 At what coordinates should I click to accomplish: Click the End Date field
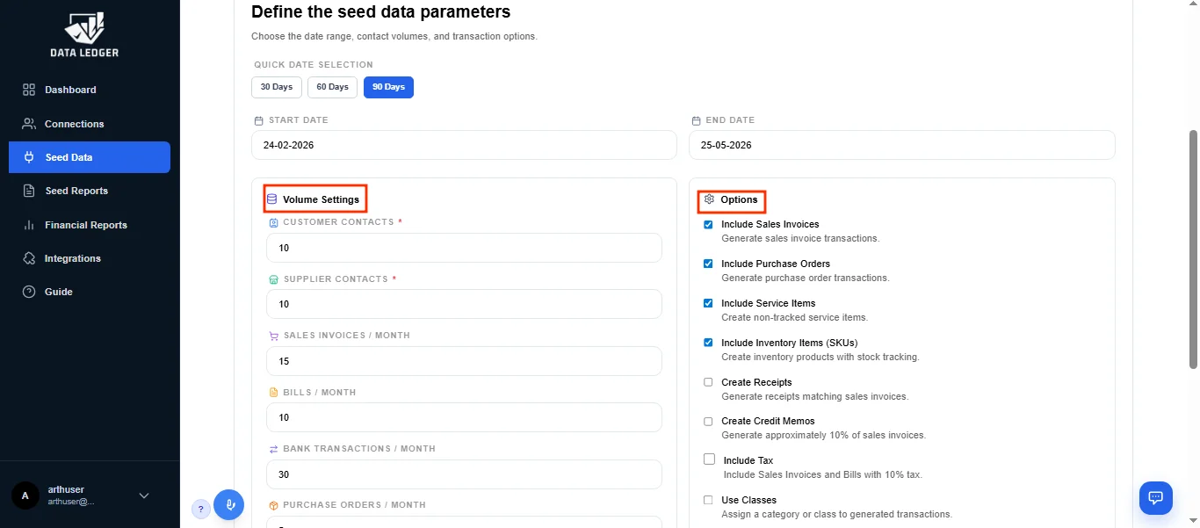(x=902, y=145)
